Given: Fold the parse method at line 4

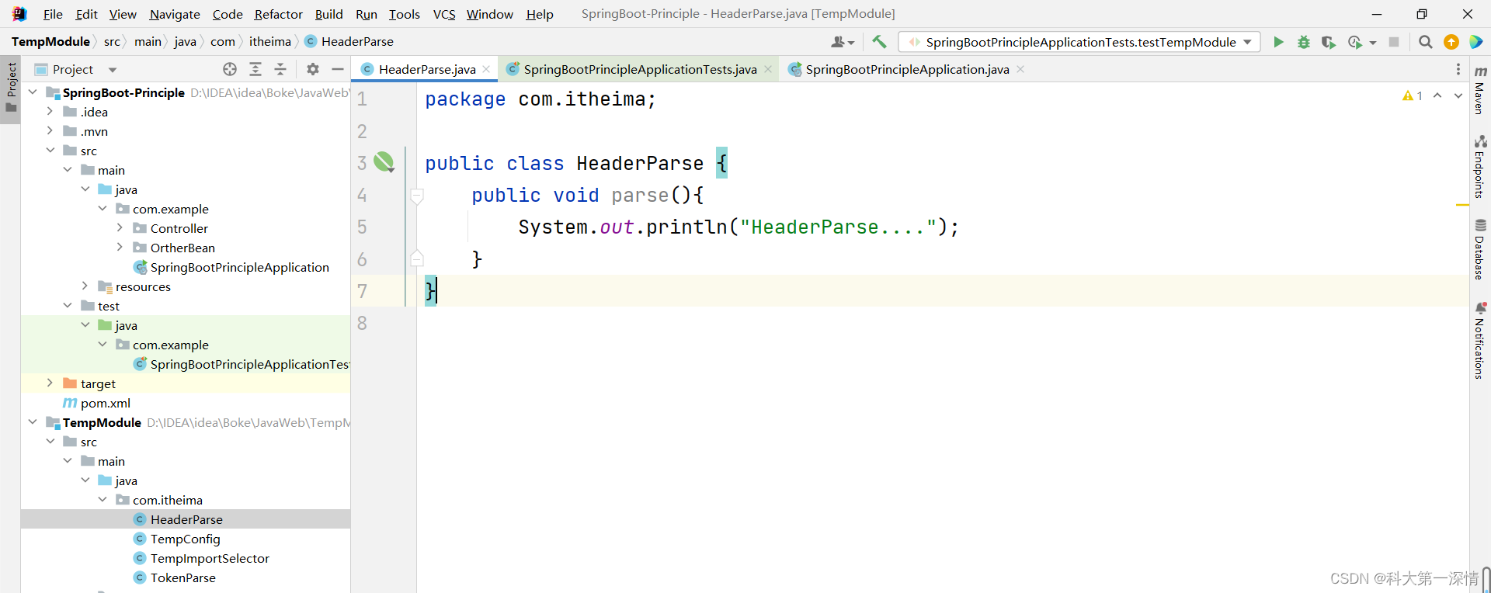Looking at the screenshot, I should [417, 196].
